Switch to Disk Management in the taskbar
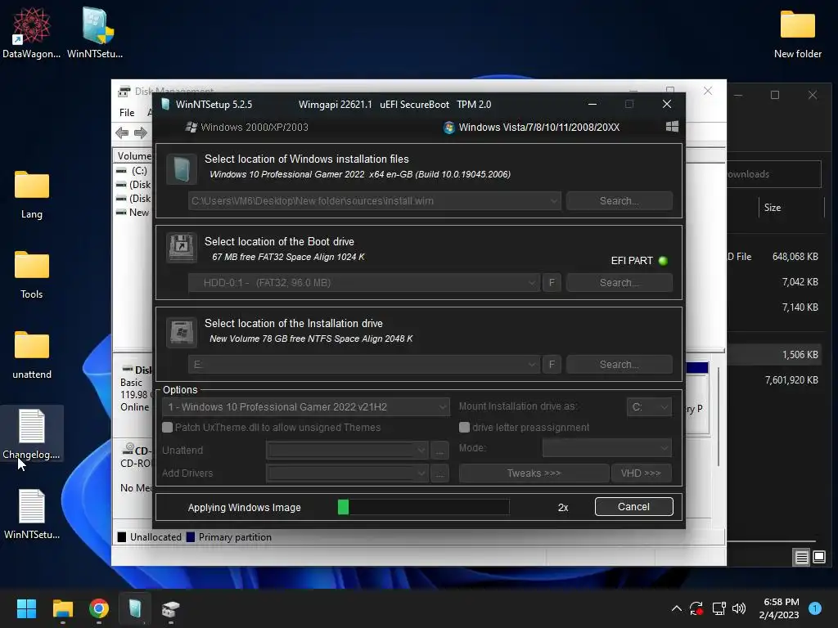The height and width of the screenshot is (628, 838). click(x=170, y=608)
